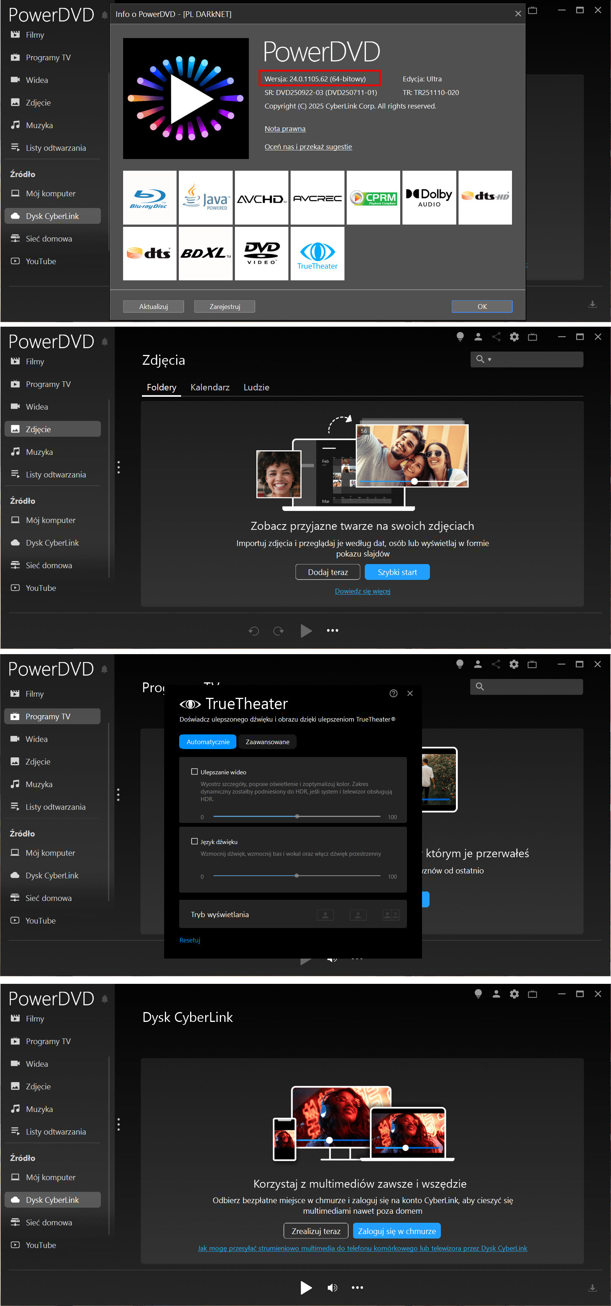Viewport: 611px width, 1306px height.
Task: Open settings gear behind the TrueTheater panel
Action: click(514, 664)
